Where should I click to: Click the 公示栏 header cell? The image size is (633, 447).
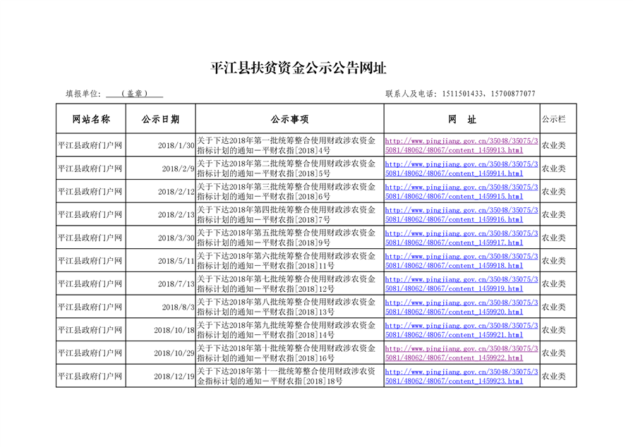click(553, 119)
